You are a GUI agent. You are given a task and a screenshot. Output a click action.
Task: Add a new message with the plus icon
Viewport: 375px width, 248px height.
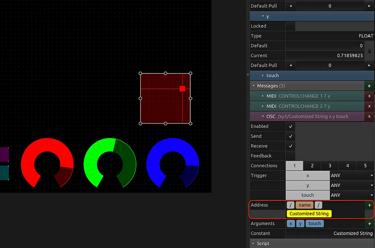(x=369, y=86)
